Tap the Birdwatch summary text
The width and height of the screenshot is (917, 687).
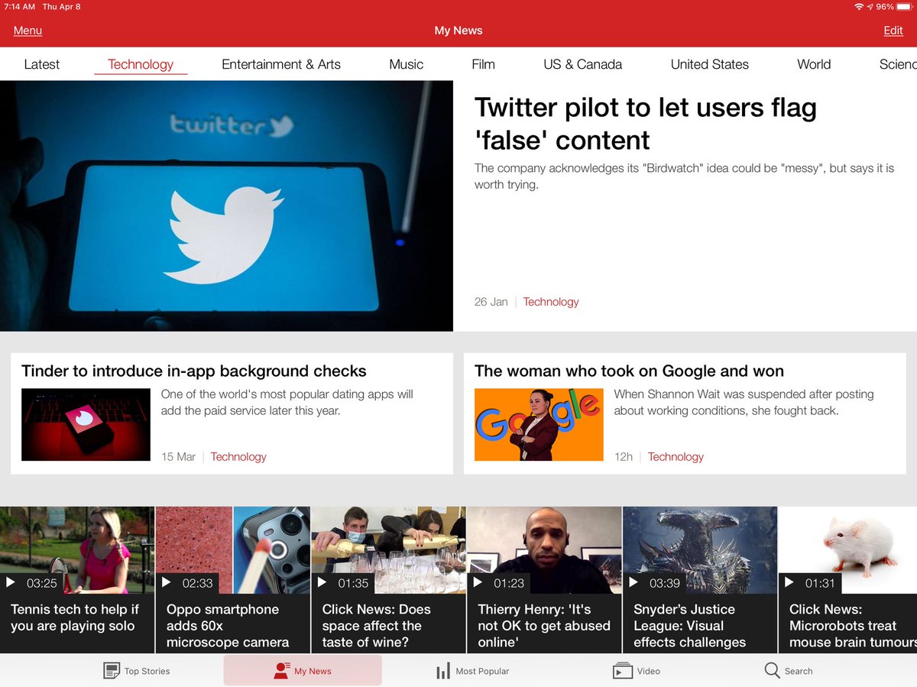(x=684, y=176)
